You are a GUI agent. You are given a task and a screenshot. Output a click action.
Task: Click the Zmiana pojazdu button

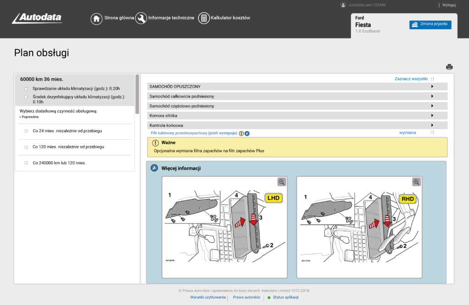coord(430,24)
